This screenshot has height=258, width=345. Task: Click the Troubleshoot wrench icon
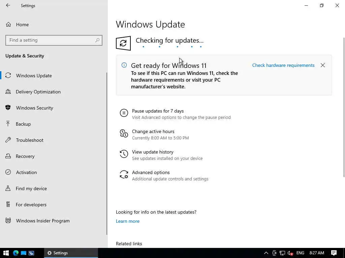click(x=8, y=140)
